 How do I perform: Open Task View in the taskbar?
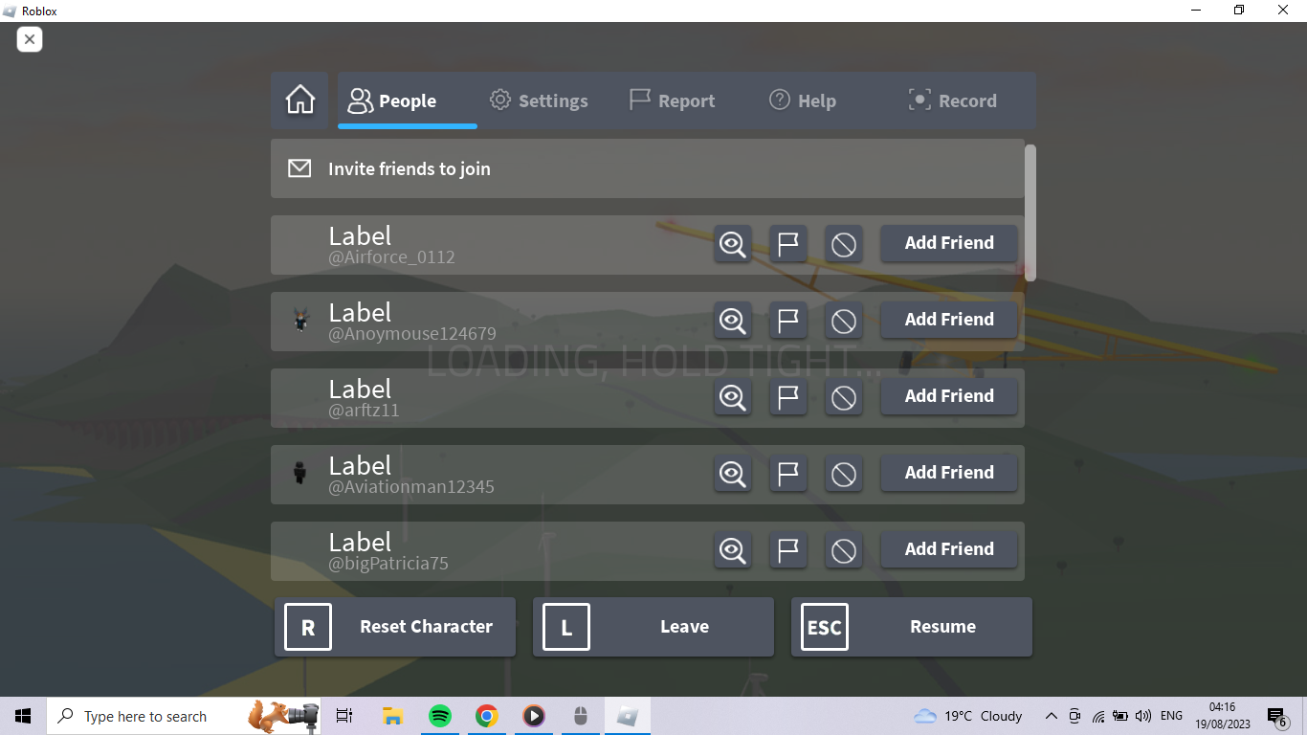click(344, 716)
